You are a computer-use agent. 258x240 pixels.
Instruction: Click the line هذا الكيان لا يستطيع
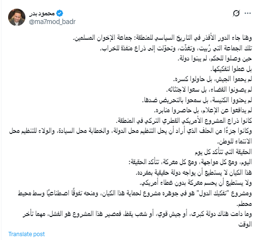pos(194,172)
